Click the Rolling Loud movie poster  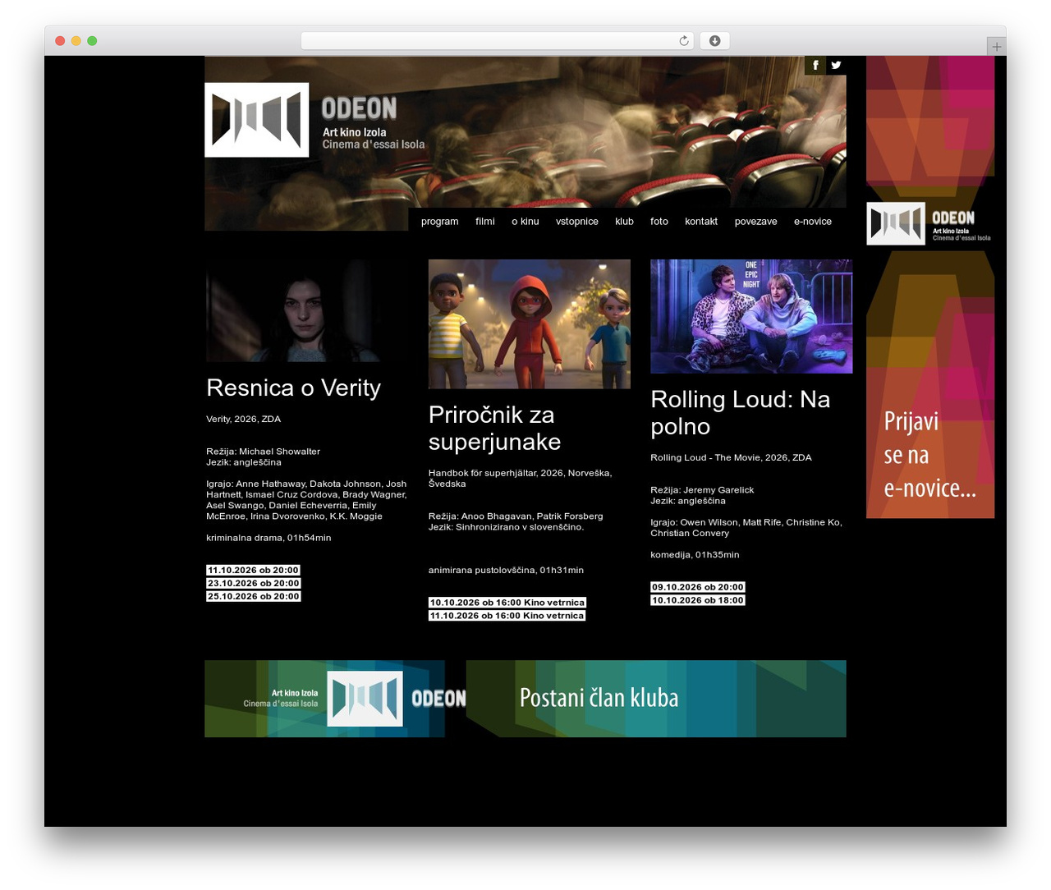751,316
